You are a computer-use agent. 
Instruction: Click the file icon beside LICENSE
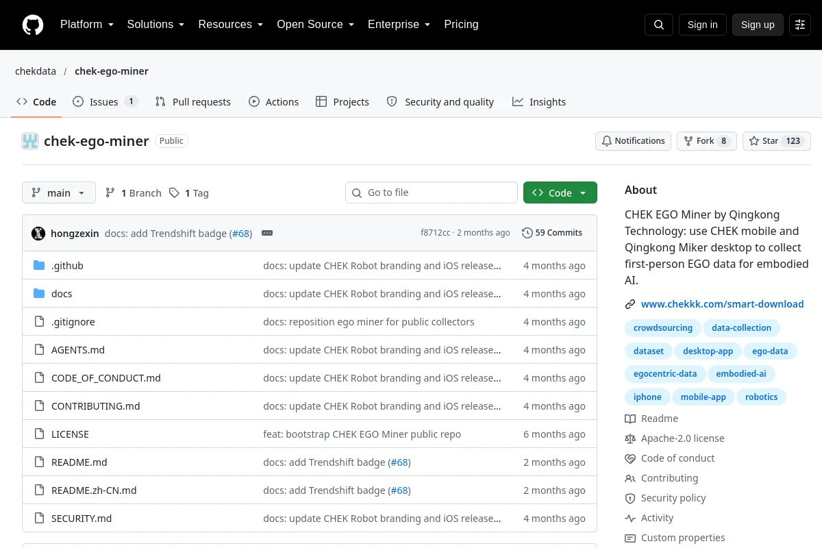[39, 434]
